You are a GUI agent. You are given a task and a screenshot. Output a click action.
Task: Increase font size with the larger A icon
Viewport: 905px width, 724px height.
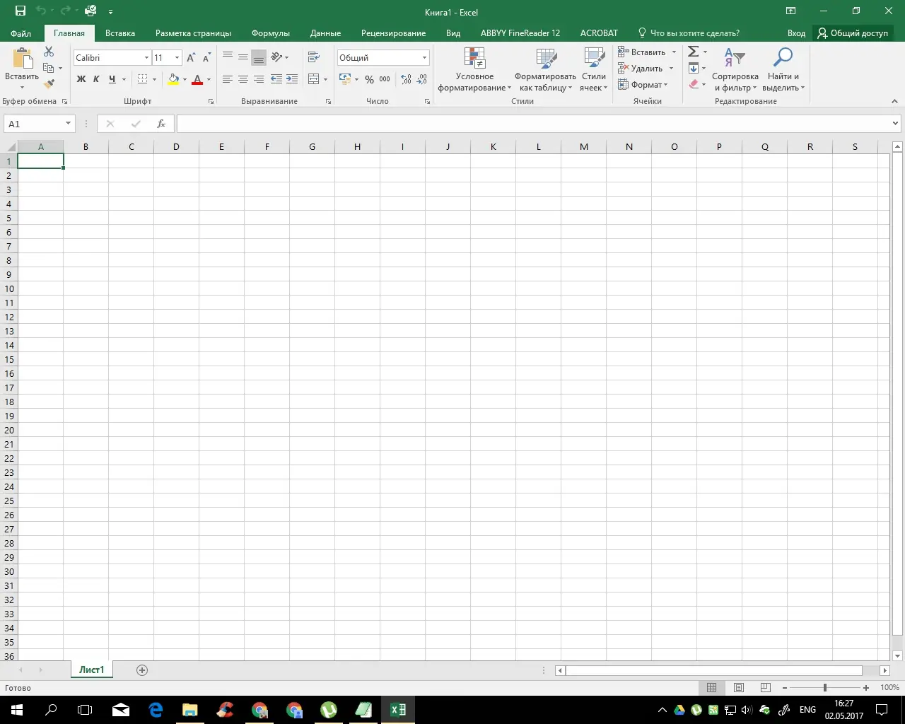(191, 58)
